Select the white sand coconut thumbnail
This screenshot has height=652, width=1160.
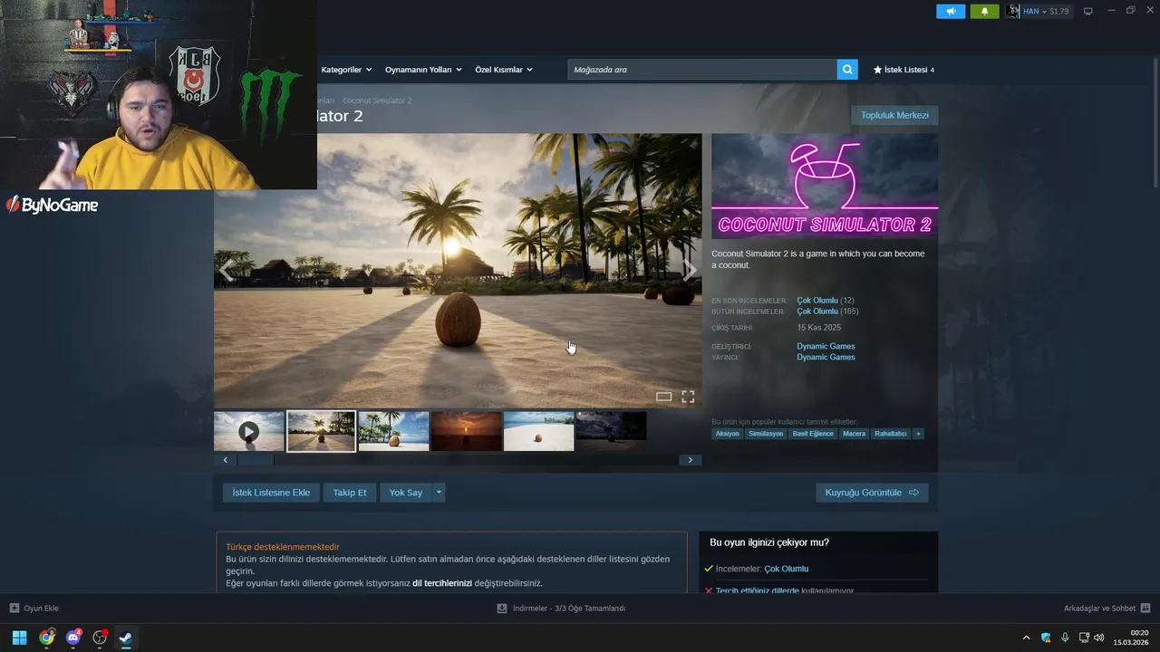pyautogui.click(x=538, y=432)
